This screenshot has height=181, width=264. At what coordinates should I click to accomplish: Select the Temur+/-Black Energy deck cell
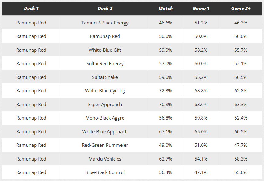(105, 23)
